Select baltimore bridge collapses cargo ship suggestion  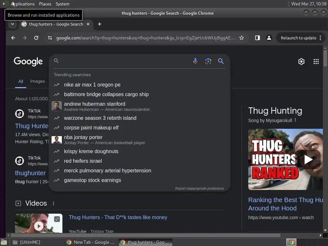point(140,94)
